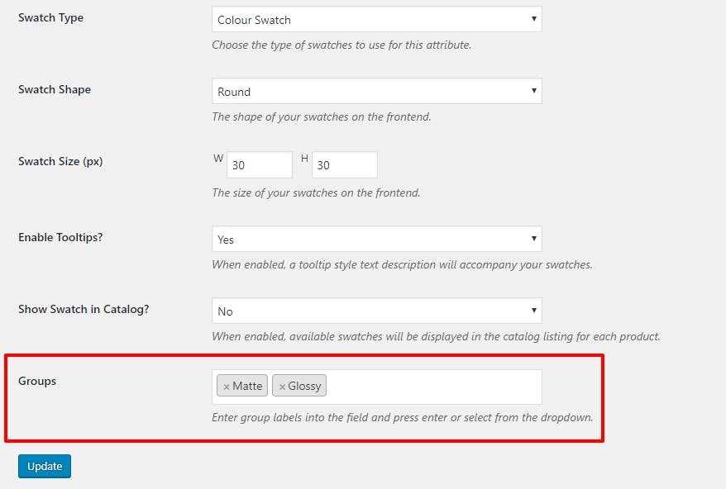
Task: Click the Swatch Size (px) label
Action: click(x=60, y=161)
